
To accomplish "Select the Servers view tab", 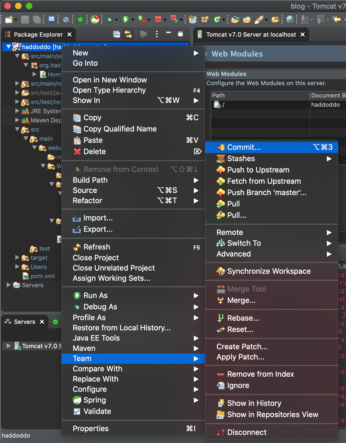I will pyautogui.click(x=24, y=322).
